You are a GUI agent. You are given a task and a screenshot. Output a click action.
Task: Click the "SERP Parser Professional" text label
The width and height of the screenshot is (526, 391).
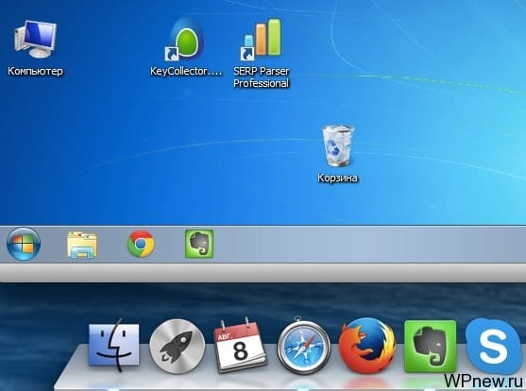(x=262, y=77)
